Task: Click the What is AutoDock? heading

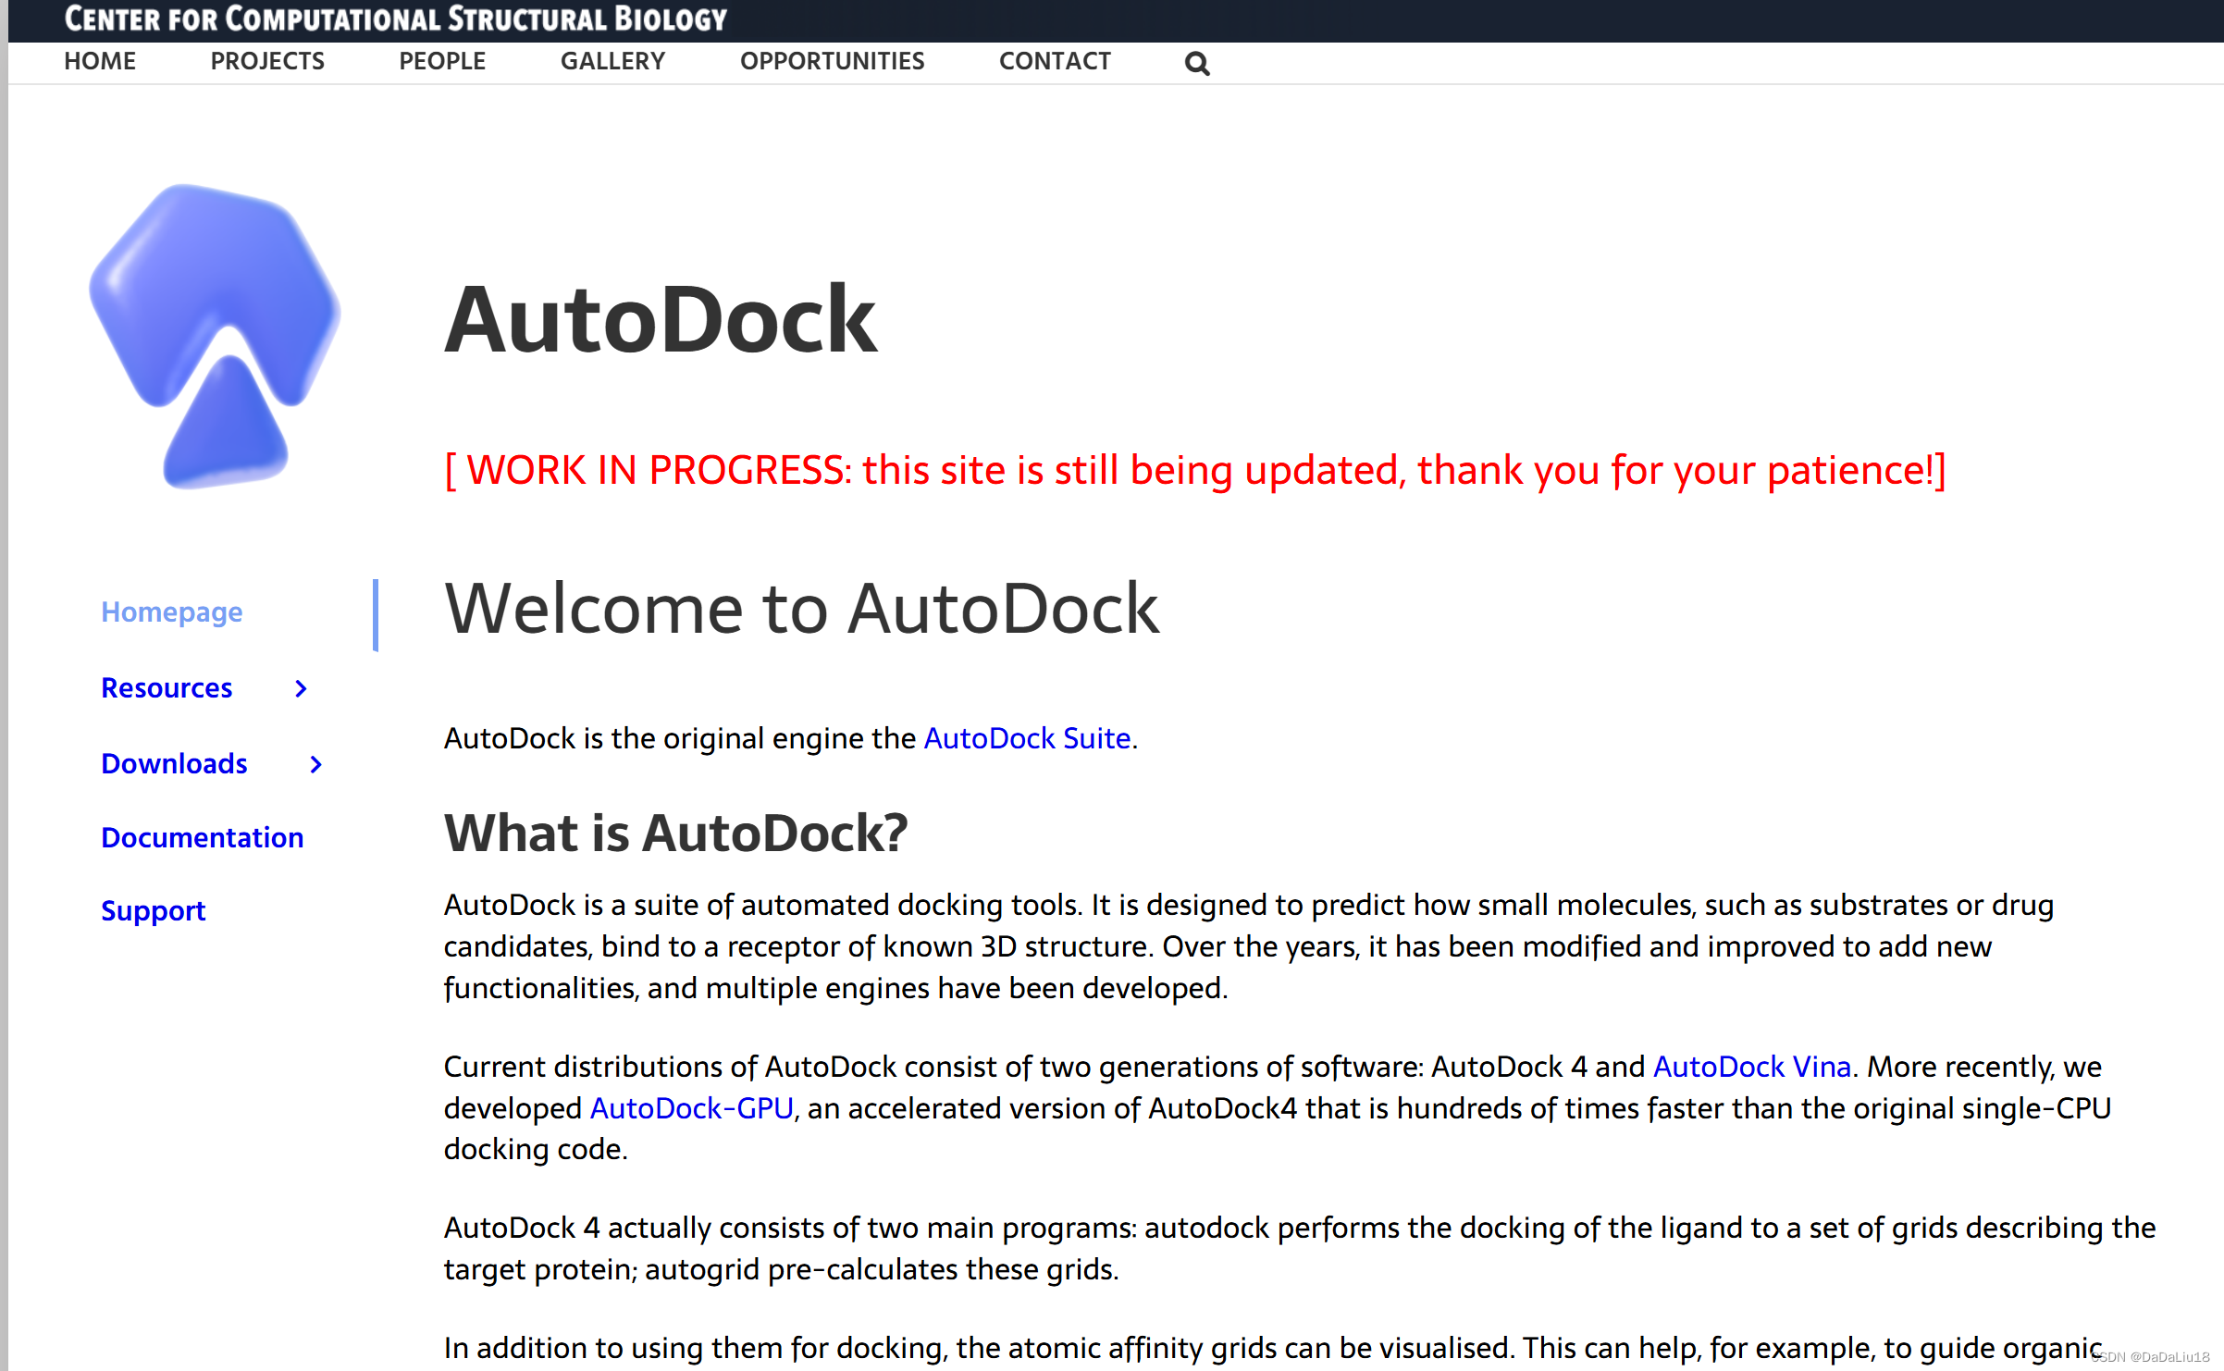Action: pyautogui.click(x=676, y=834)
